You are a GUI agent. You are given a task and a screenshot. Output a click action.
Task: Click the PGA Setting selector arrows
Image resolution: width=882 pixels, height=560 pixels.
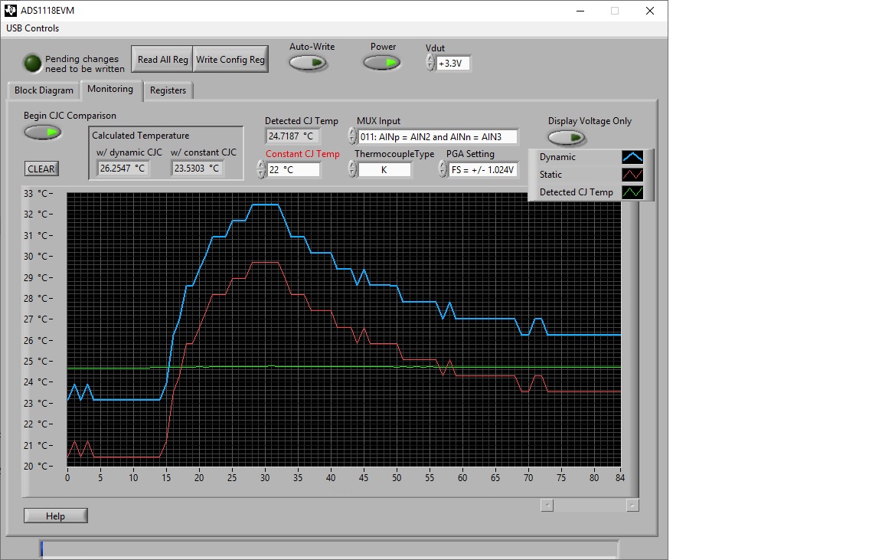pos(443,169)
